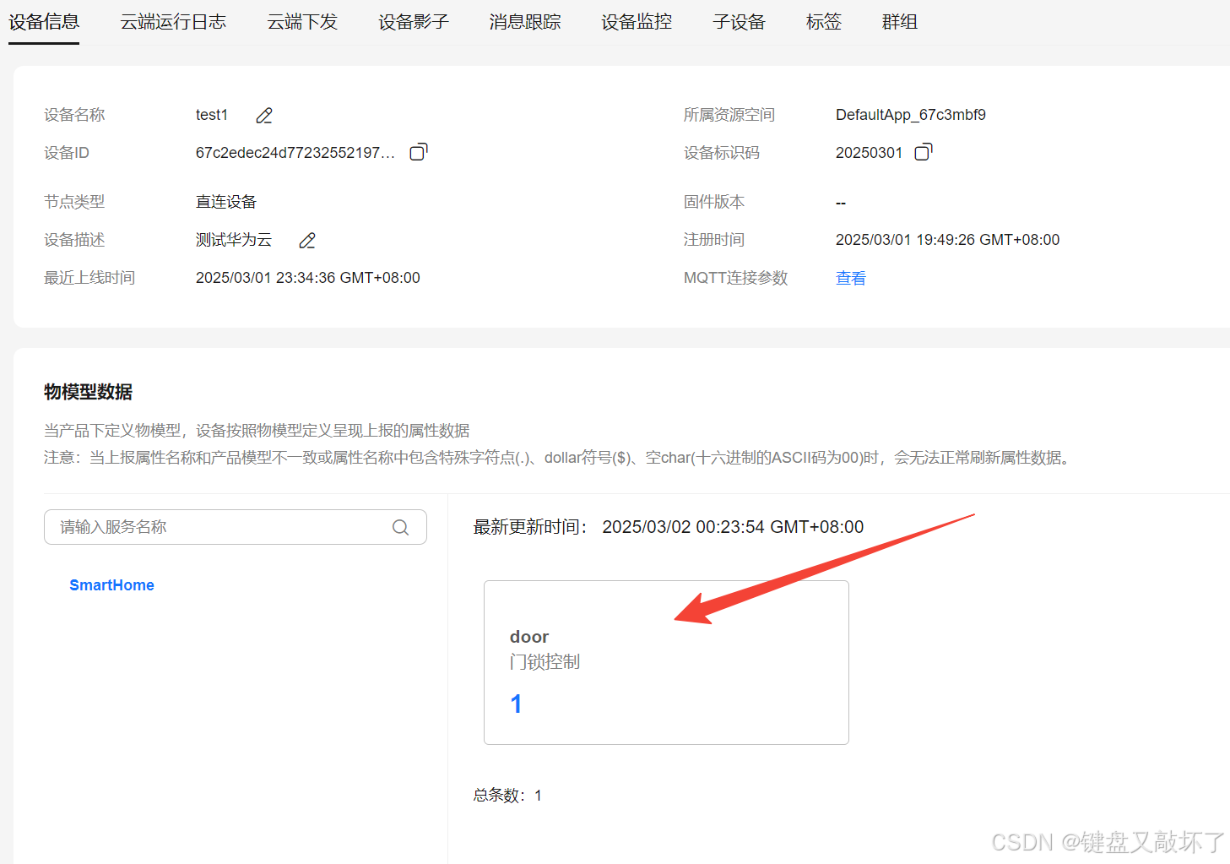The height and width of the screenshot is (864, 1230).
Task: Select the 设备信息 tab
Action: 43,22
